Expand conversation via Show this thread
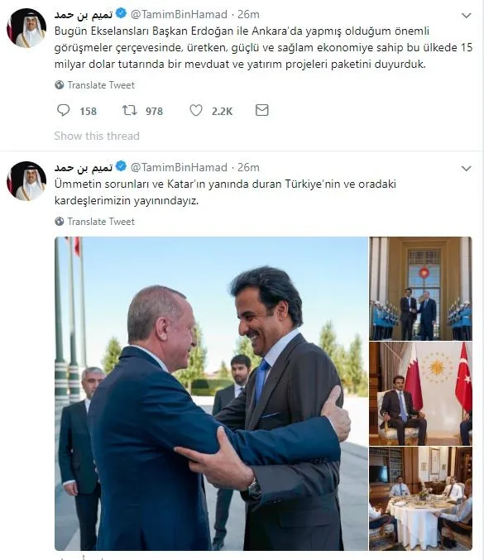Image resolution: width=484 pixels, height=560 pixels. coord(97,136)
